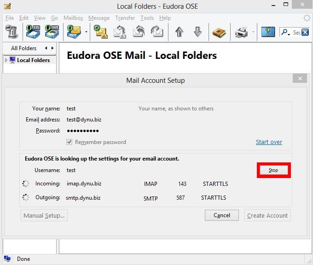The height and width of the screenshot is (265, 313).
Task: Click the Stop button
Action: (273, 170)
